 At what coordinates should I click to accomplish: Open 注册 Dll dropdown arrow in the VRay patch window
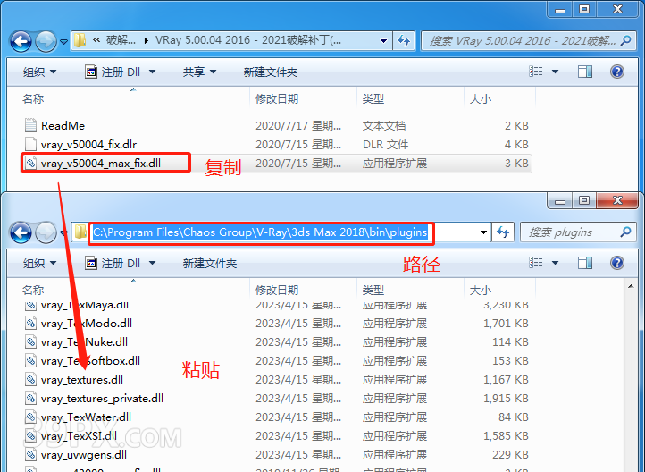152,72
